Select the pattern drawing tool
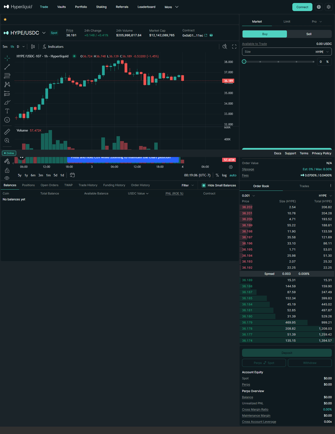This screenshot has height=434, width=335. 7,84
